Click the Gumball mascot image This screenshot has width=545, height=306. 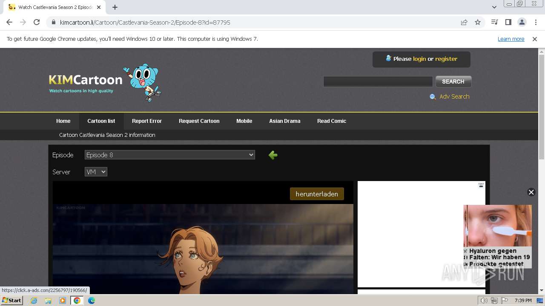click(142, 83)
